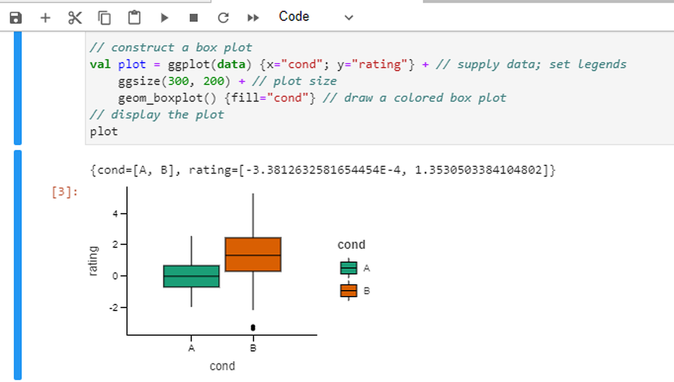Interrupt the kernel with stop icon
The height and width of the screenshot is (382, 674).
click(194, 18)
